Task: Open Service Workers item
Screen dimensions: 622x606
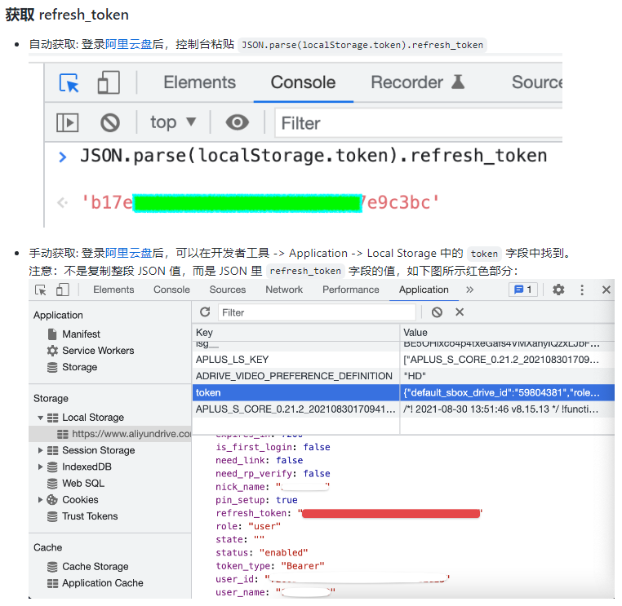Action: tap(91, 351)
